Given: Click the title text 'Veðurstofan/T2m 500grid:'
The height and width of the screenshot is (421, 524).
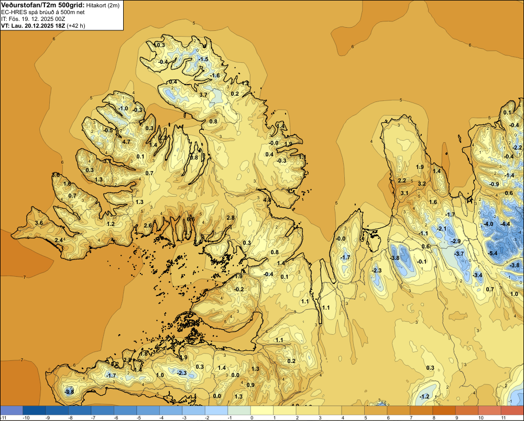Looking at the screenshot, I should pyautogui.click(x=43, y=5).
